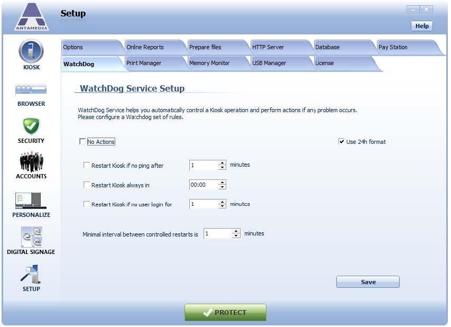Viewport: 451px width, 327px height.
Task: Open the Browser section icon
Action: [x=31, y=90]
